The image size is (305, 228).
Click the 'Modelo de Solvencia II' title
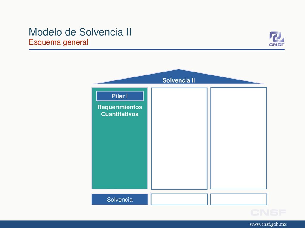[80, 32]
